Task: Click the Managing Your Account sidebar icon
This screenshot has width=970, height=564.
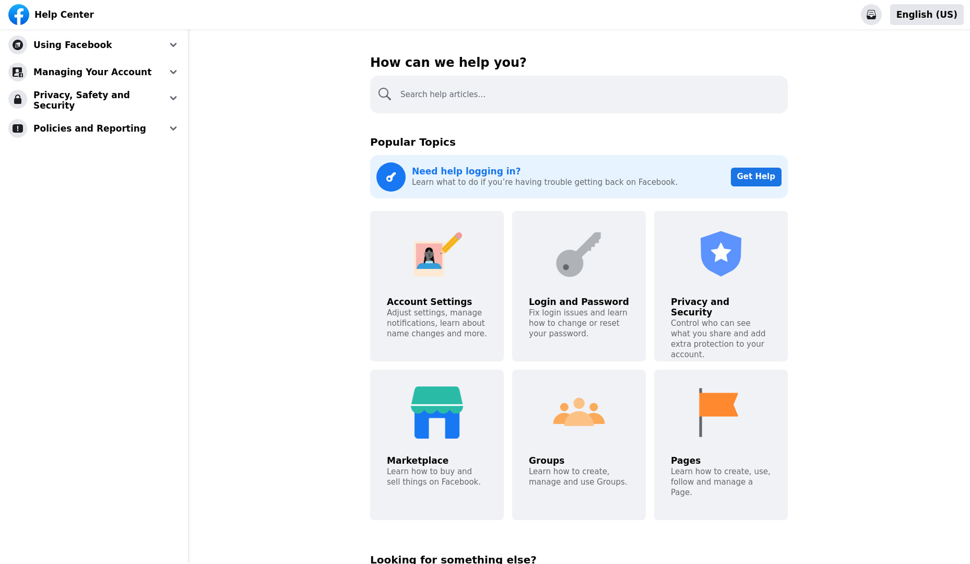Action: [x=18, y=72]
